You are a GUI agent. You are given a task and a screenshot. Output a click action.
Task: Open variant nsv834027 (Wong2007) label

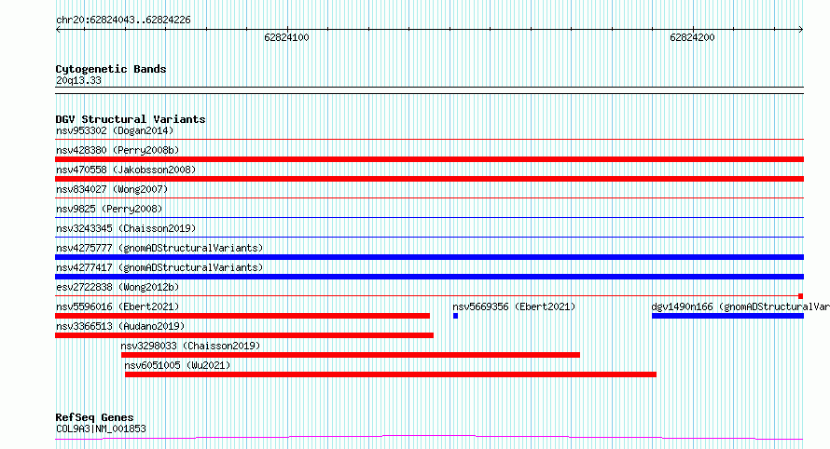(x=112, y=189)
